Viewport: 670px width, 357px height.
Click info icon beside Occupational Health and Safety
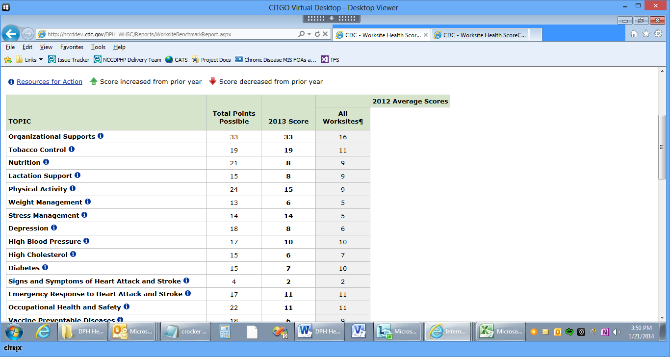pyautogui.click(x=126, y=306)
